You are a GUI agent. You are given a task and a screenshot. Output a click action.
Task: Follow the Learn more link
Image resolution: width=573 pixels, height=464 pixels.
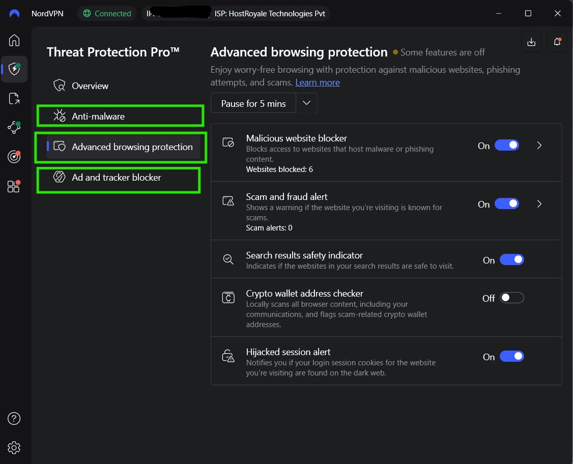point(317,82)
